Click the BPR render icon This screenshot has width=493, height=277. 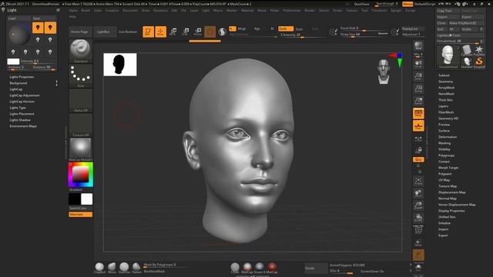418,46
